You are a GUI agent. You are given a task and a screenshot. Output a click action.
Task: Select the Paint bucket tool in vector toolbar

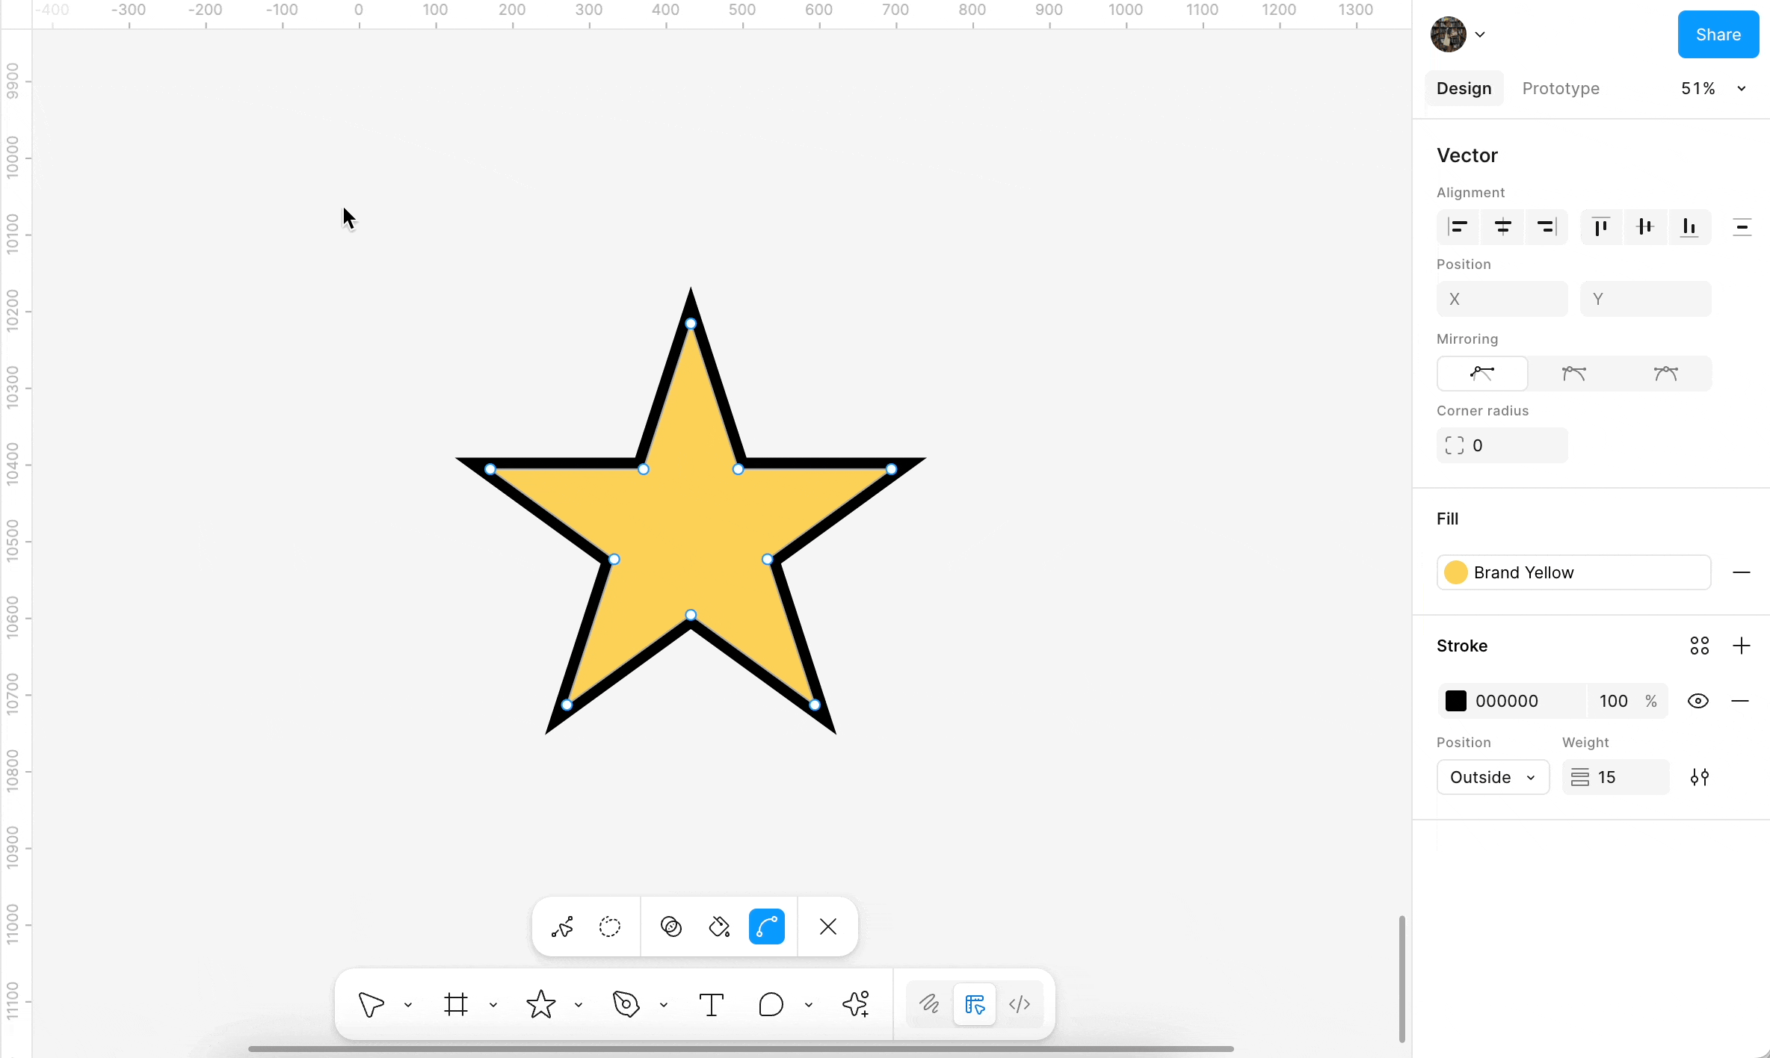coord(719,926)
